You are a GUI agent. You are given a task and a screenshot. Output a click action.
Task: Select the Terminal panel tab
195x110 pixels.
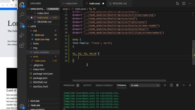tap(121, 85)
